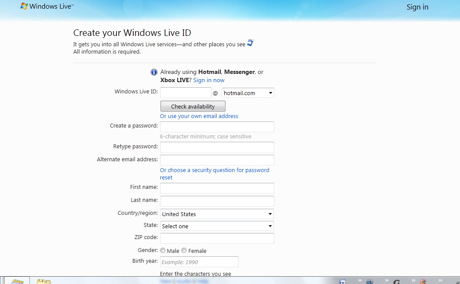
Task: Open the Word icon in the taskbar
Action: coord(342,282)
